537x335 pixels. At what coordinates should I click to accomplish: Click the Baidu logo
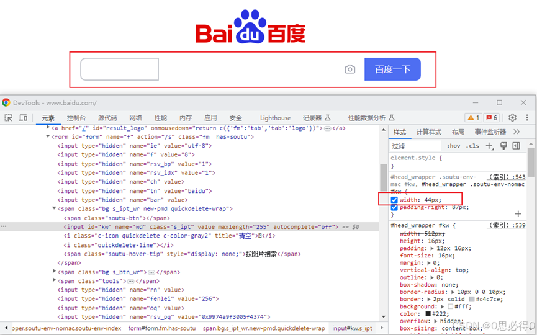[x=250, y=26]
